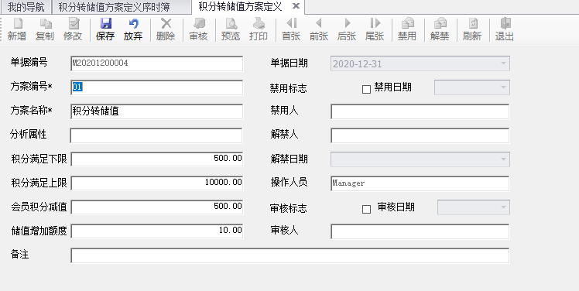
Task: Open the 单据日期 date dropdown
Action: 503,63
